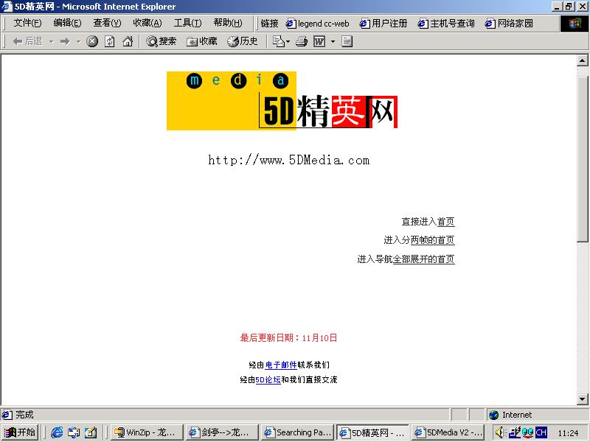The height and width of the screenshot is (442, 590).
Task: Open the History (历史) panel
Action: click(x=243, y=41)
